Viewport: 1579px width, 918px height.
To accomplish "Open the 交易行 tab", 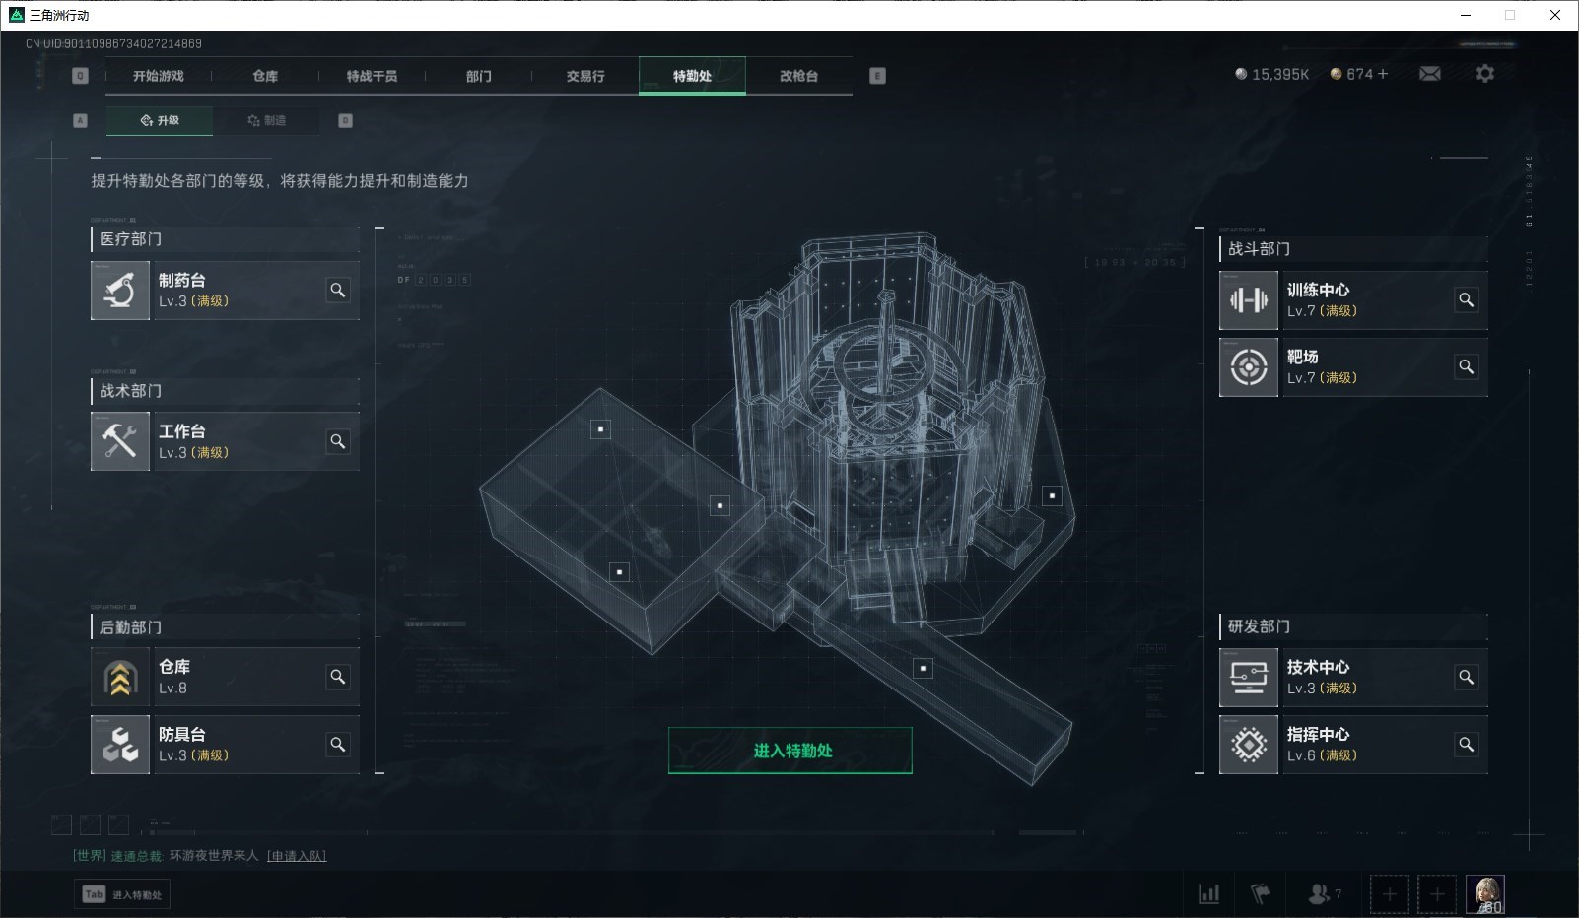I will click(x=585, y=76).
